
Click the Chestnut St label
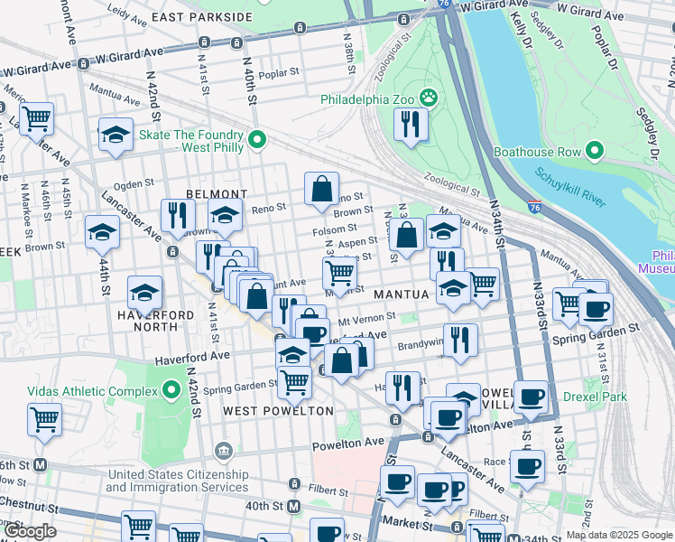pos(29,505)
